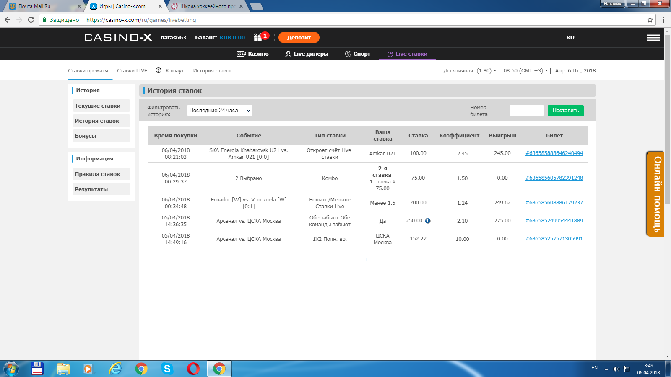Open the Live дилеры menu
This screenshot has width=671, height=377.
click(x=307, y=54)
